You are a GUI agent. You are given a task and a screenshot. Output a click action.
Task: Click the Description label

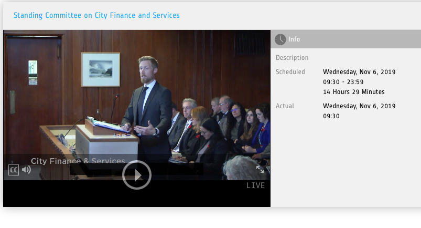(292, 58)
